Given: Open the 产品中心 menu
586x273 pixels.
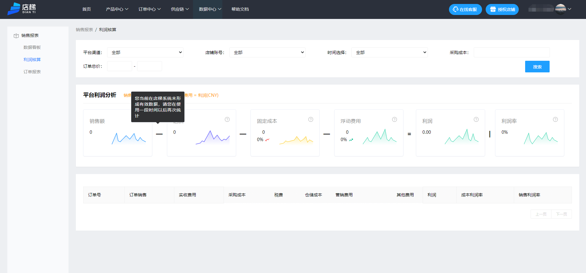Looking at the screenshot, I should click(x=117, y=9).
